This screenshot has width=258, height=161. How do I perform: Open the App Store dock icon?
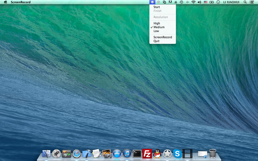(117, 154)
